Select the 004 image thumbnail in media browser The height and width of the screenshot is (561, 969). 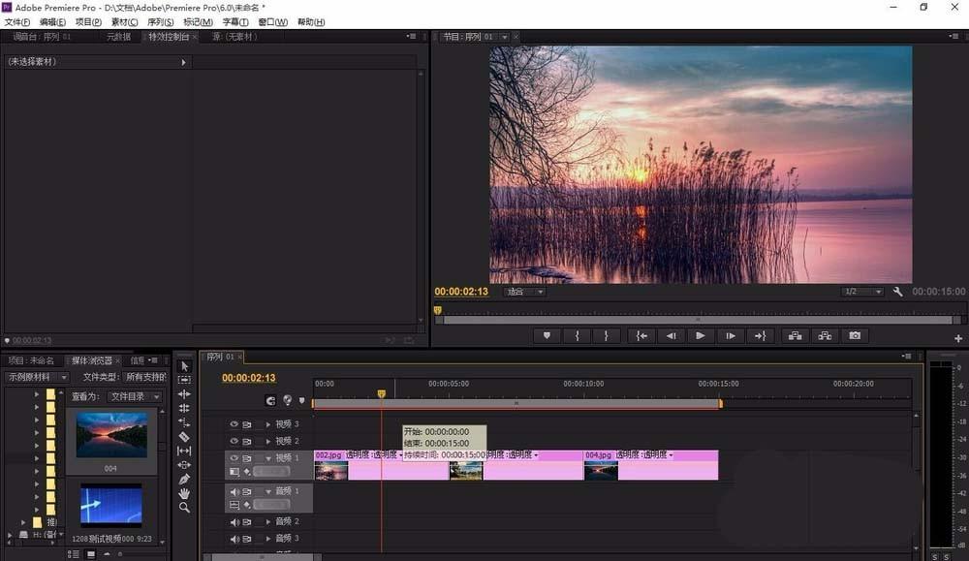111,435
